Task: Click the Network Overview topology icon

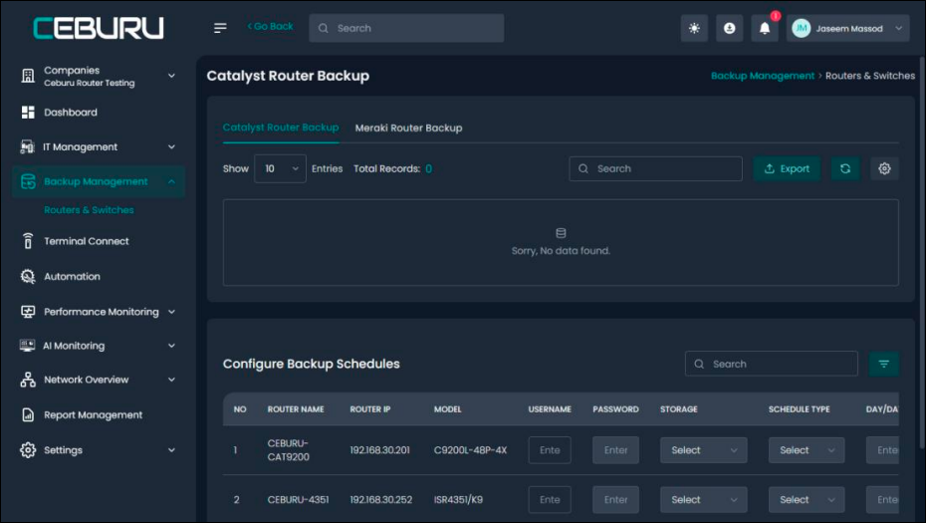Action: click(28, 380)
